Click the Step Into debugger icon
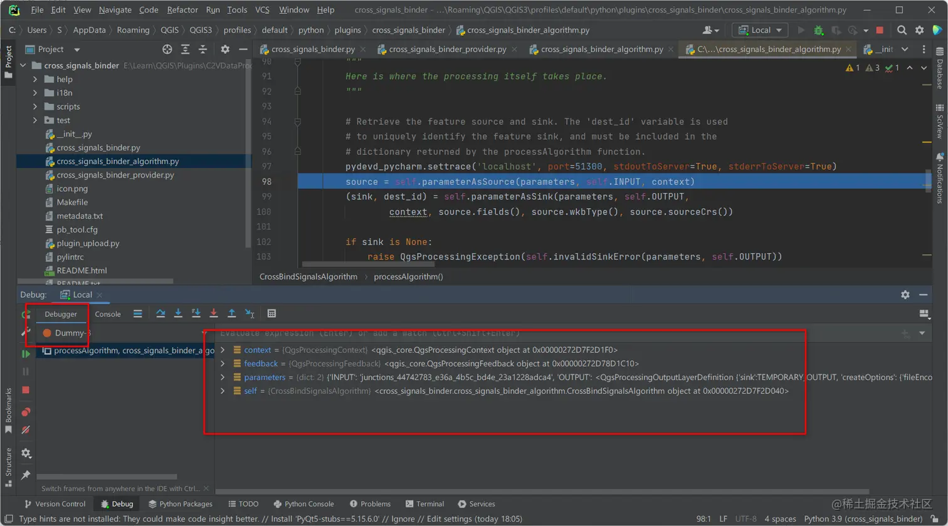 pyautogui.click(x=178, y=313)
